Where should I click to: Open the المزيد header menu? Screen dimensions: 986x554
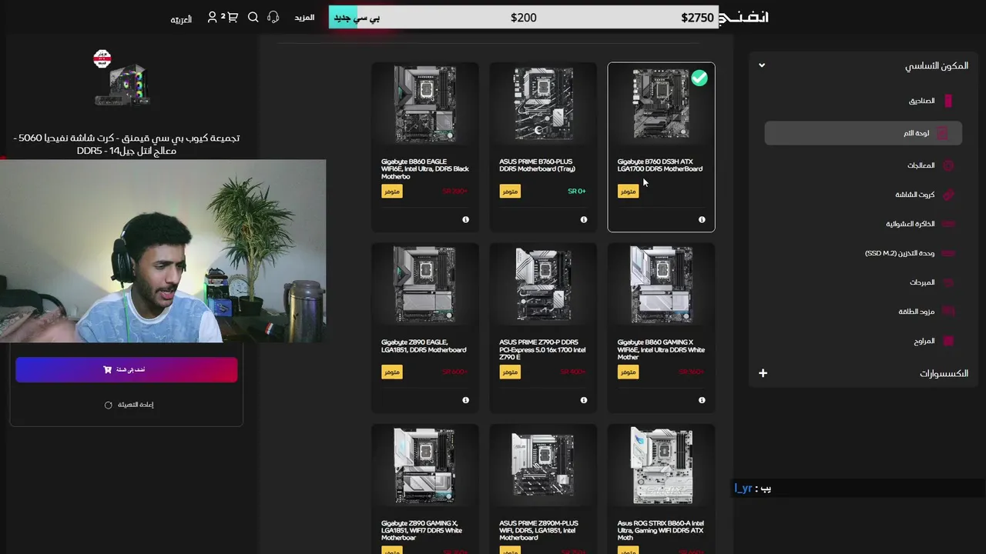(x=304, y=17)
